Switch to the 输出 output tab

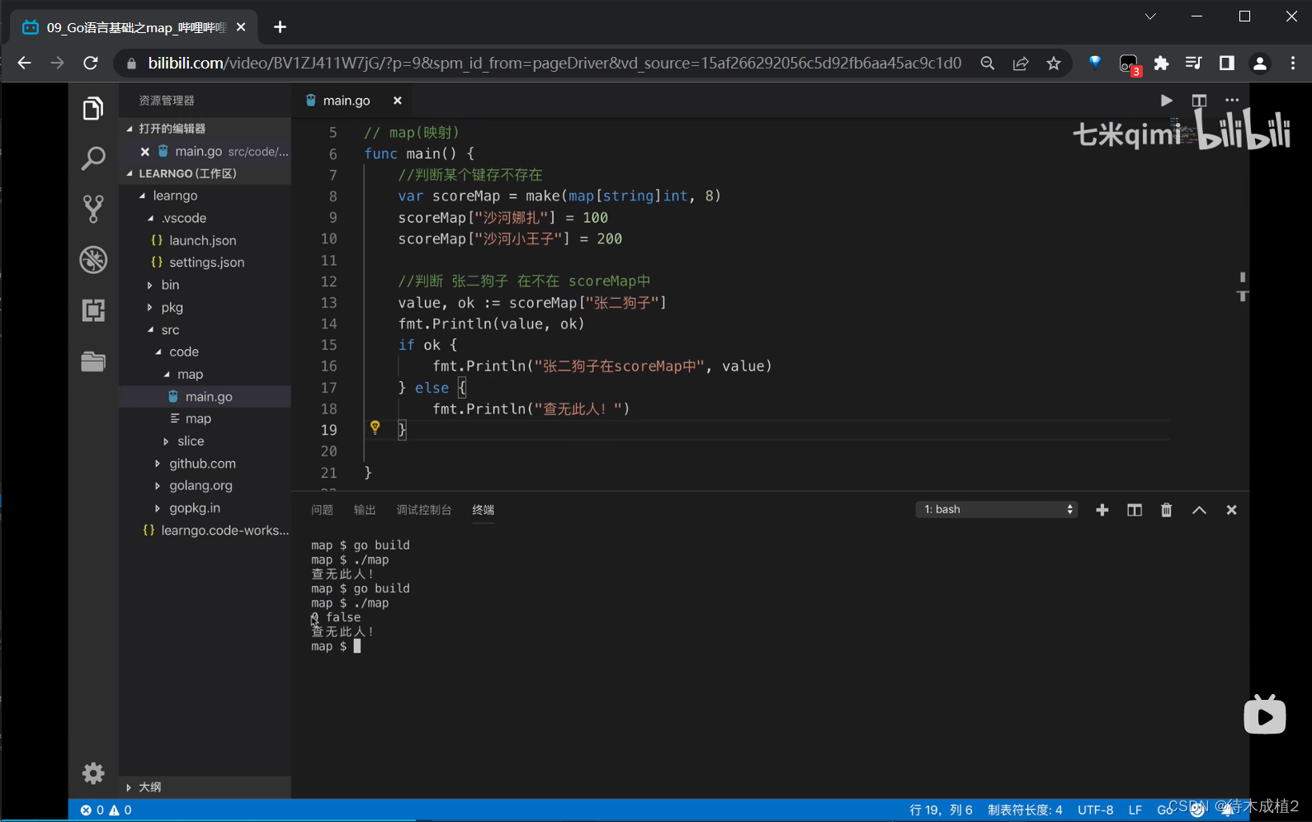(x=365, y=510)
